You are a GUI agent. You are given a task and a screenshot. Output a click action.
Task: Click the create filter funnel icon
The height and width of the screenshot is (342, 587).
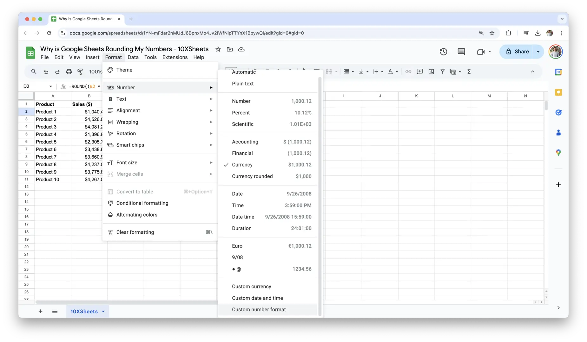(442, 72)
